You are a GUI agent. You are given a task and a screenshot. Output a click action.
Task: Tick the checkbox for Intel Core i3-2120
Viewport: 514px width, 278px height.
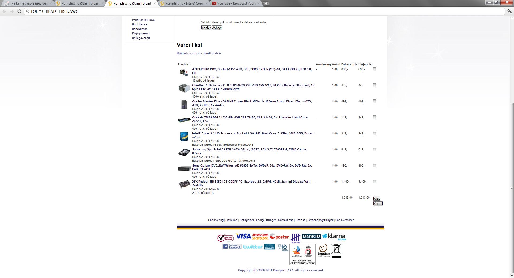click(374, 133)
